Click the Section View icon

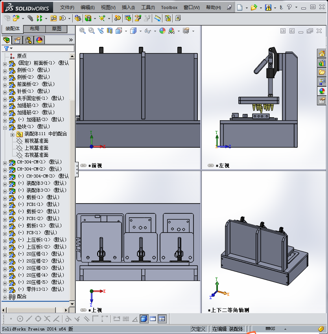(110, 31)
